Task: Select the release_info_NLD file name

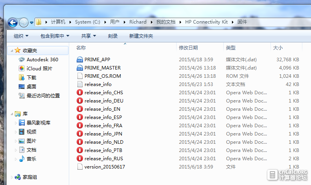Action: tap(104, 142)
